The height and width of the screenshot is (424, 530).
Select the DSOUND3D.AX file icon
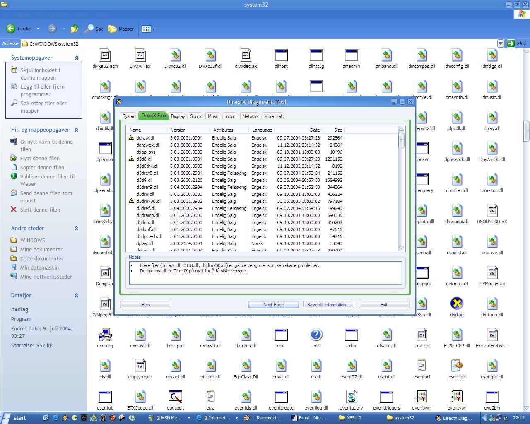click(492, 210)
